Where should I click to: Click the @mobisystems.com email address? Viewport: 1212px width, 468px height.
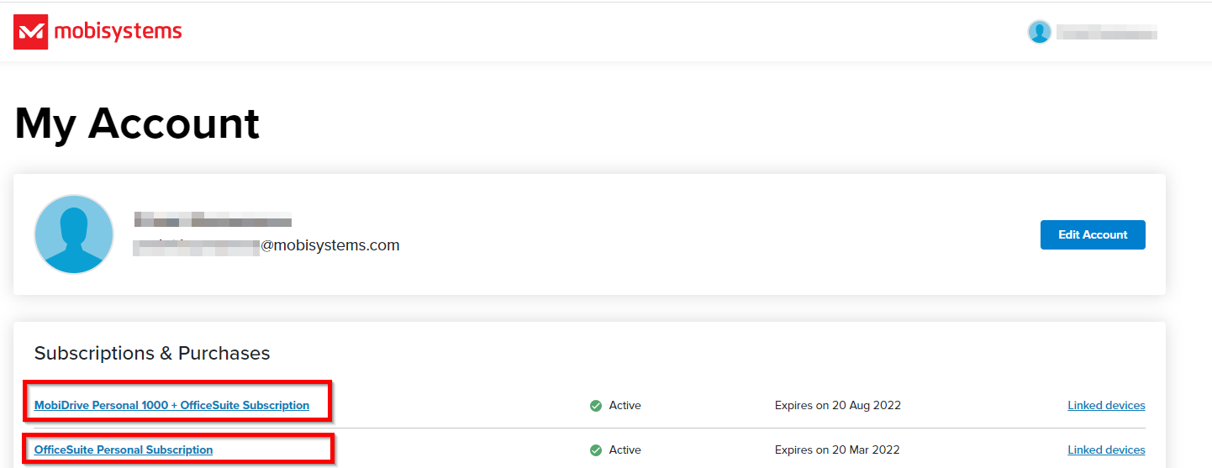coord(267,245)
